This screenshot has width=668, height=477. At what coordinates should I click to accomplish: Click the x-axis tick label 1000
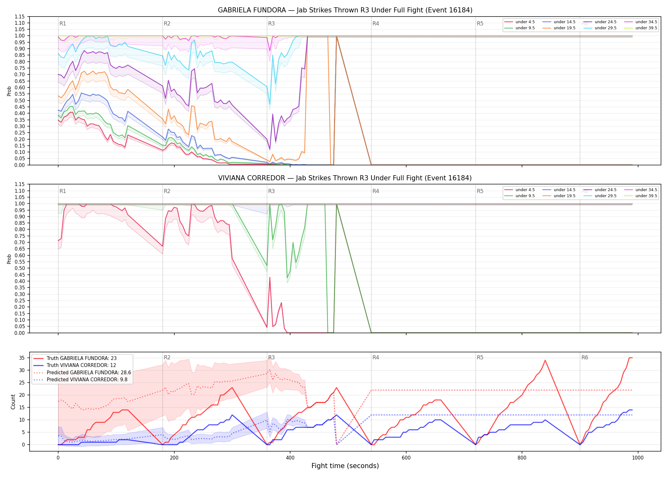[x=638, y=458]
